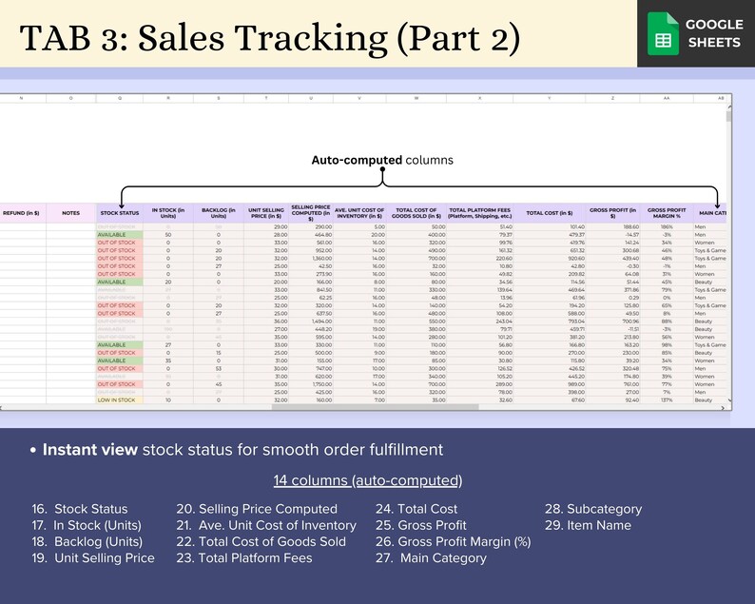Click the TOTAL COST (in $) header

tap(550, 213)
